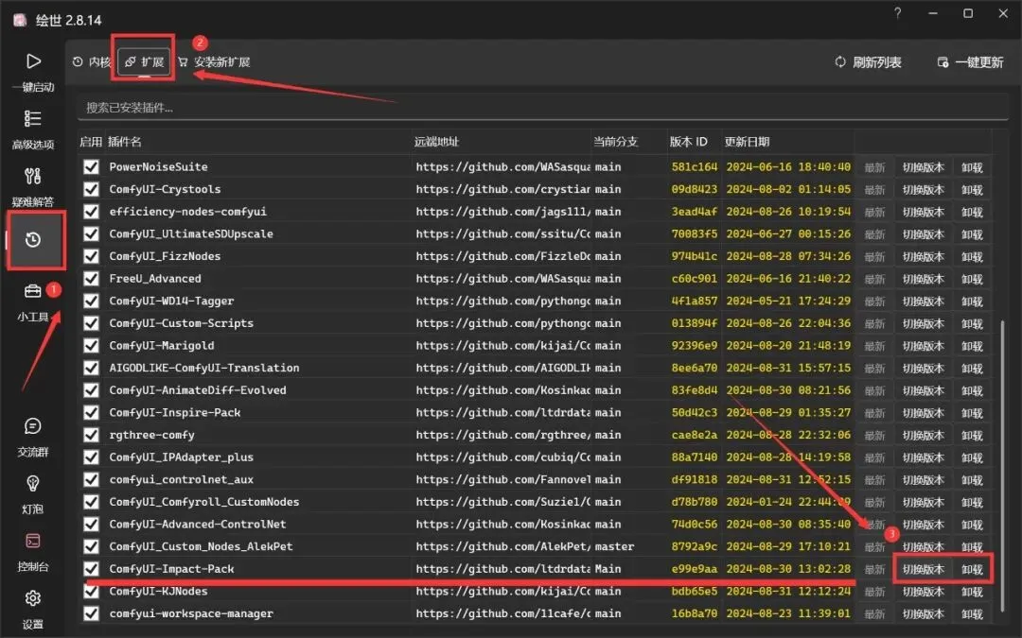Image resolution: width=1022 pixels, height=638 pixels.
Task: Click 卸载 for ComfyUI-Marigold
Action: click(972, 346)
